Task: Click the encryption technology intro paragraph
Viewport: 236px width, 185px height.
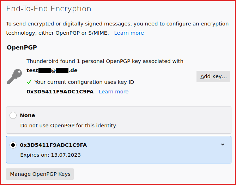Action: tap(116, 24)
